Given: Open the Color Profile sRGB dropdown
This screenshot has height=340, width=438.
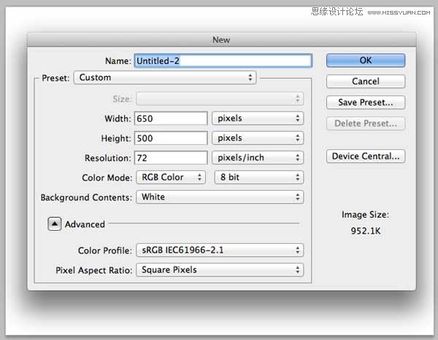Looking at the screenshot, I should click(x=219, y=250).
